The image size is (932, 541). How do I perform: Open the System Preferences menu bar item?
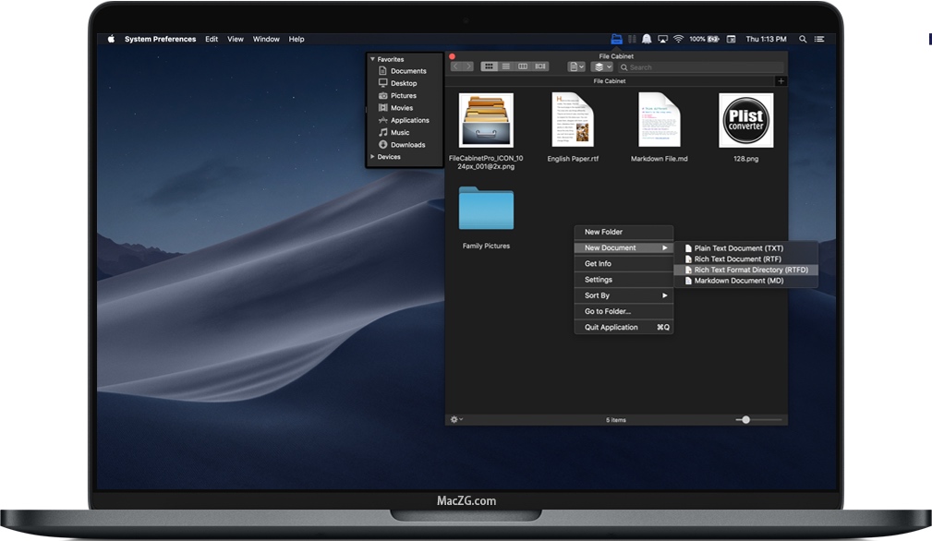coord(160,39)
